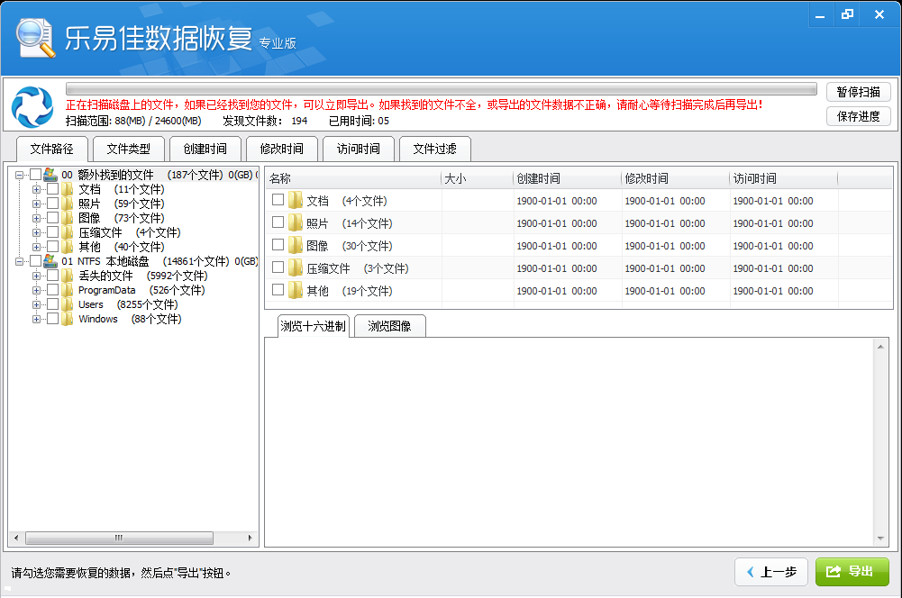
Task: Sort list by 大小 column header
Action: tap(477, 178)
